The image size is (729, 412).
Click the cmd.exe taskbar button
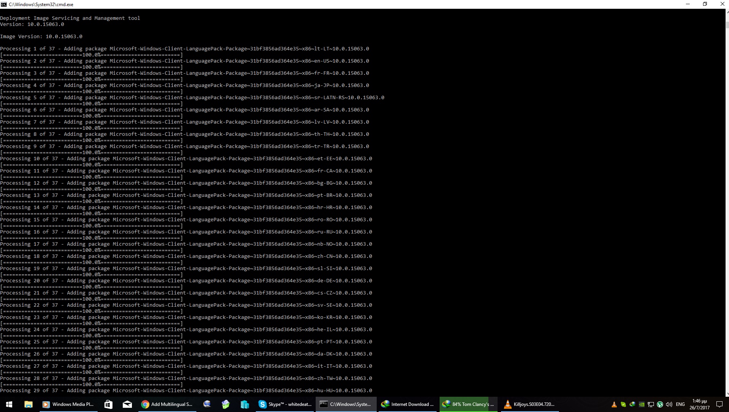(346, 404)
